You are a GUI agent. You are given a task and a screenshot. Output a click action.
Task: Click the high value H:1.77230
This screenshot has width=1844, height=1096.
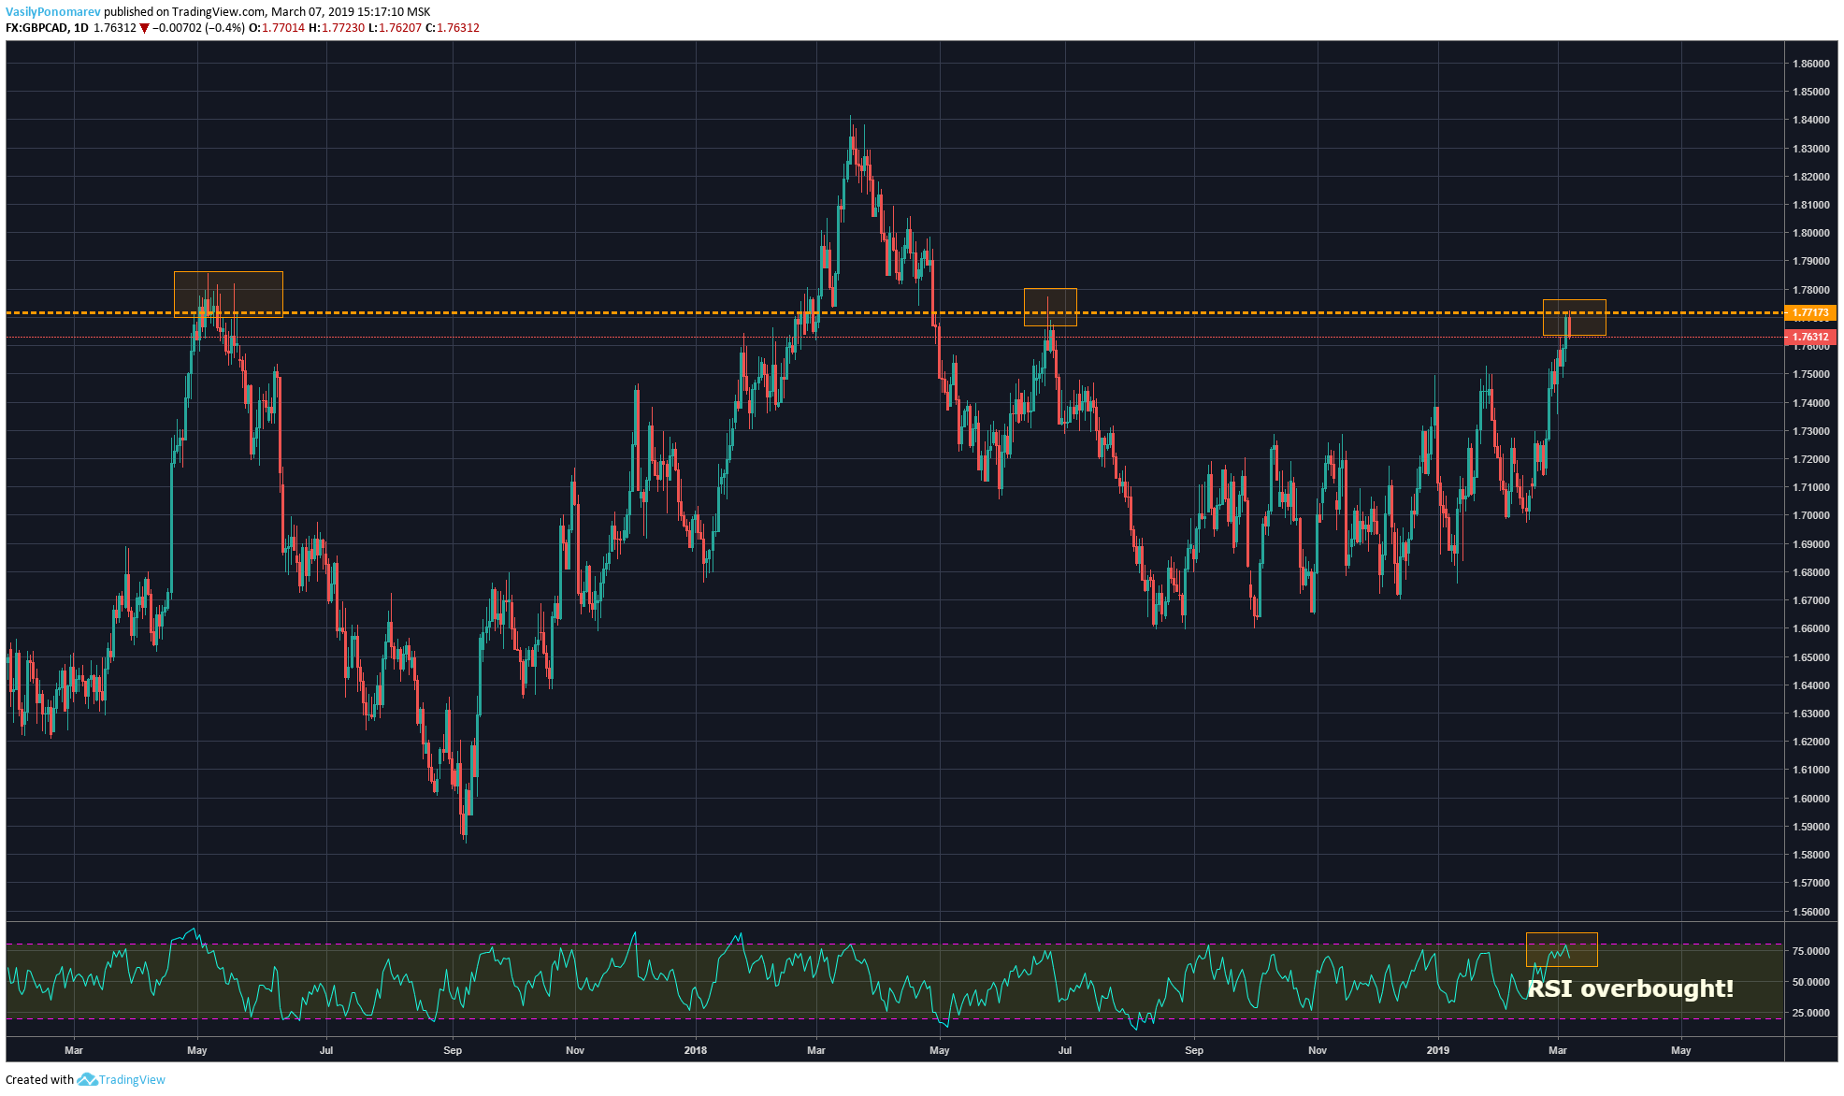pyautogui.click(x=337, y=28)
